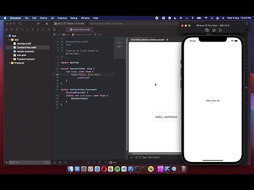Open ContentView.swift jump bar segment
This screenshot has width=254, height=190.
[x=82, y=34]
